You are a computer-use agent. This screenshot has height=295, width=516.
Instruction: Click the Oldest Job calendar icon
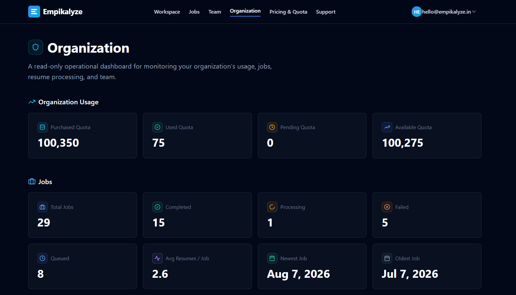coord(387,258)
